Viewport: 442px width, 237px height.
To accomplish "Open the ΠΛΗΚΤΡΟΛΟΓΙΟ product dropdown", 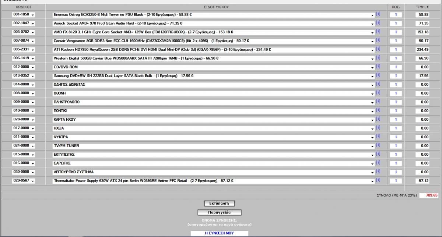I will (214, 102).
